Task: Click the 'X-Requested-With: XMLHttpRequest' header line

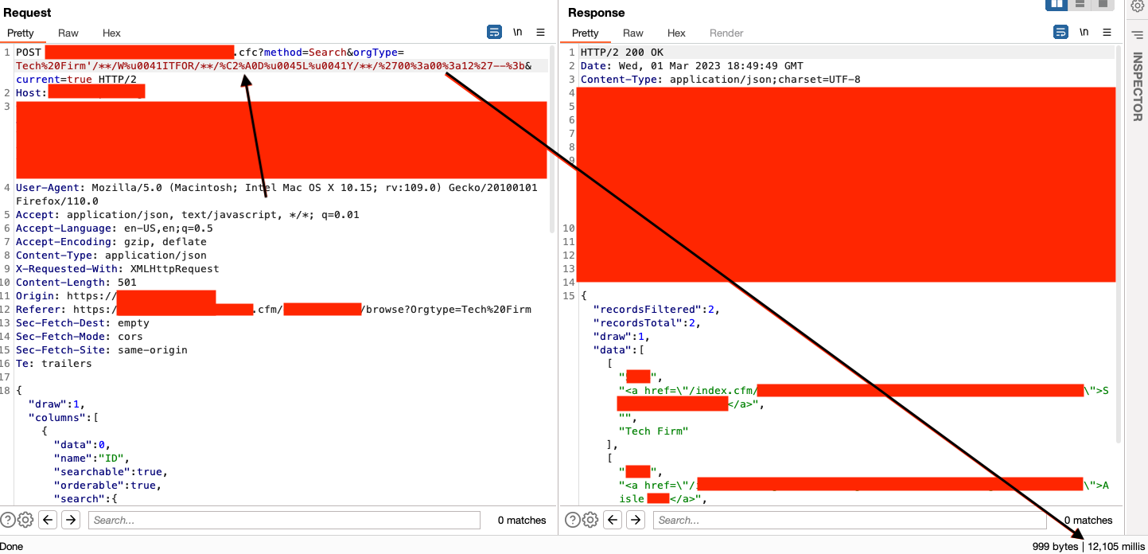Action: (117, 269)
